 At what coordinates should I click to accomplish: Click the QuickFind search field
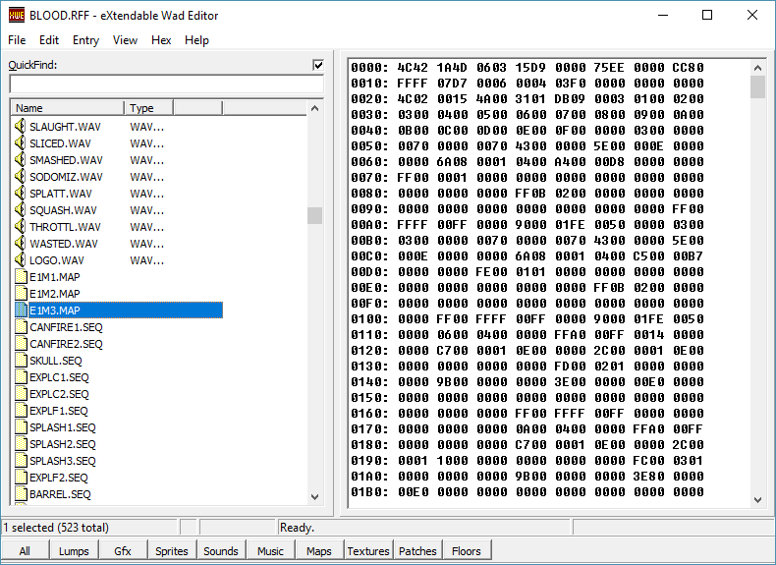pyautogui.click(x=165, y=85)
